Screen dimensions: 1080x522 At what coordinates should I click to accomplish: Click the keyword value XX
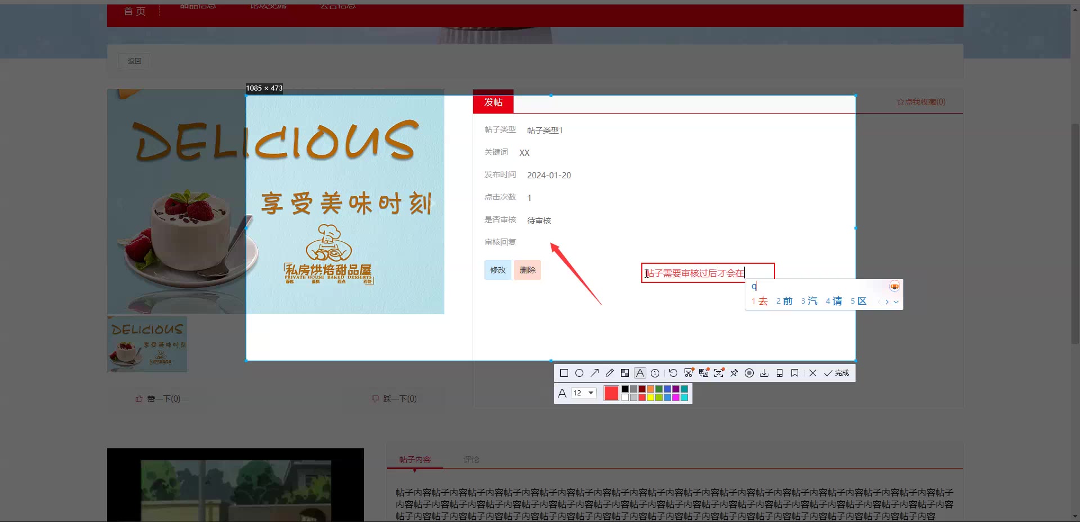pyautogui.click(x=524, y=152)
